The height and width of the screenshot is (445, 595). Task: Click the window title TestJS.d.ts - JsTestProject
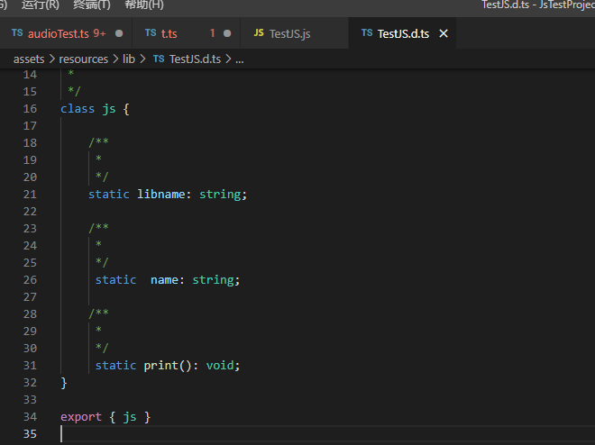(538, 5)
